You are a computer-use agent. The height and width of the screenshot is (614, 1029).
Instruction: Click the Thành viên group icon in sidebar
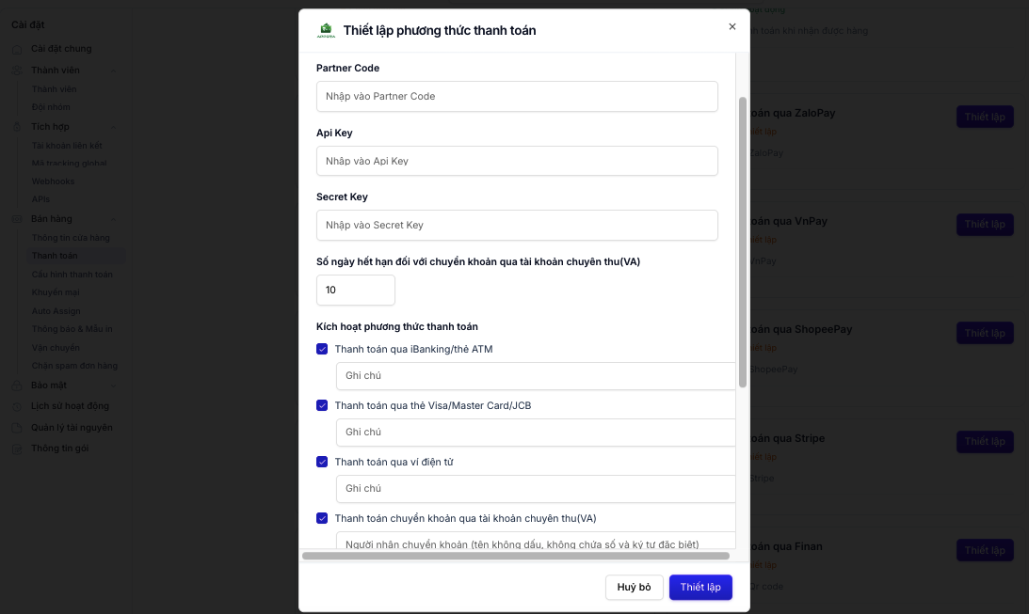click(x=17, y=71)
